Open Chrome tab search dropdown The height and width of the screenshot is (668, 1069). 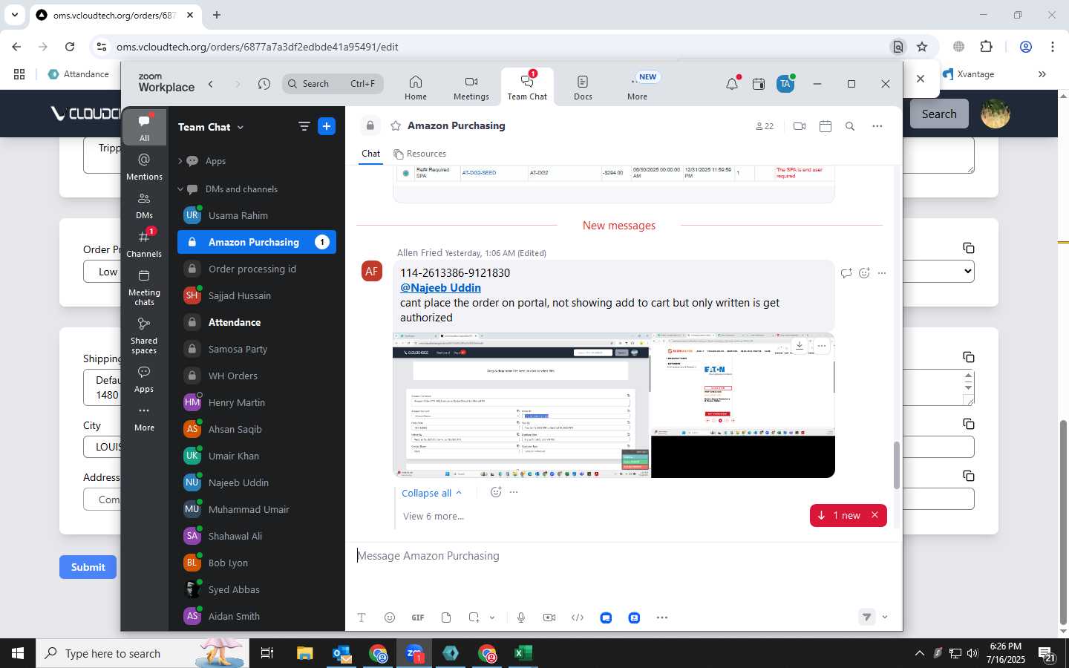[x=15, y=15]
